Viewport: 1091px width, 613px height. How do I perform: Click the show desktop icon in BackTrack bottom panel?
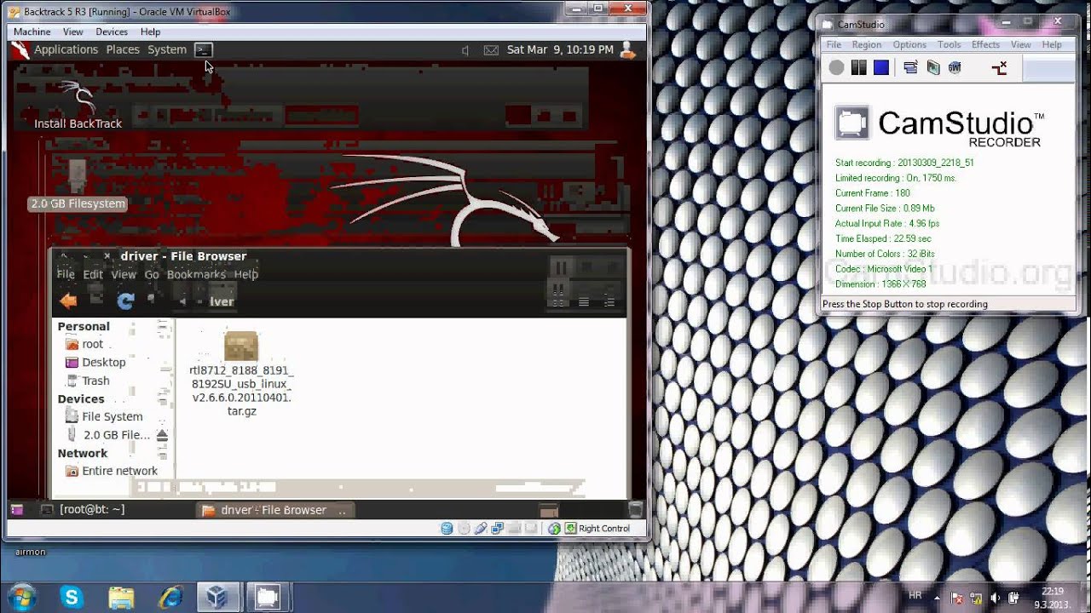pos(17,509)
